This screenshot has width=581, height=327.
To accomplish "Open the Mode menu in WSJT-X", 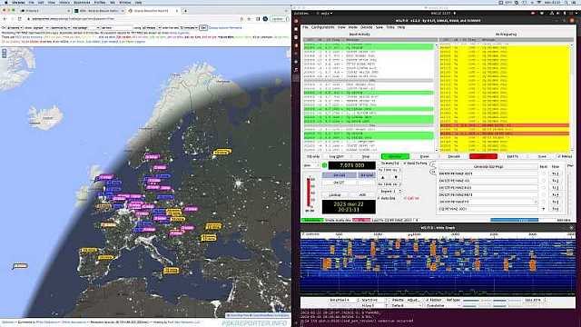I will click(x=353, y=27).
